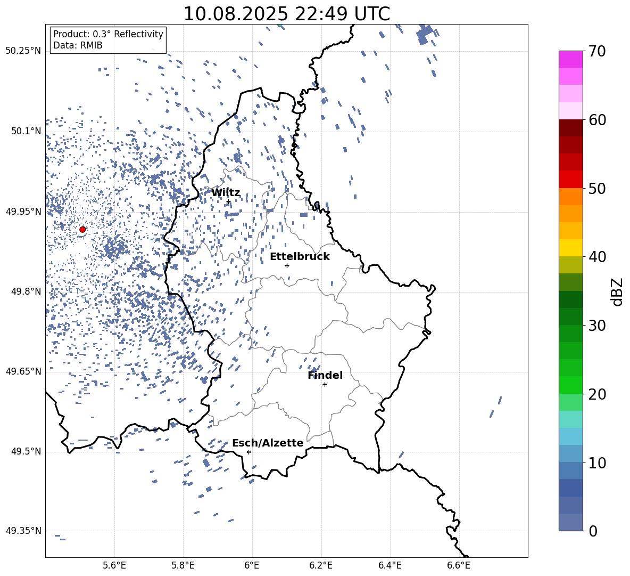Click the 6.6°E longitude label
Screen dimensions: 630x576
click(x=459, y=565)
